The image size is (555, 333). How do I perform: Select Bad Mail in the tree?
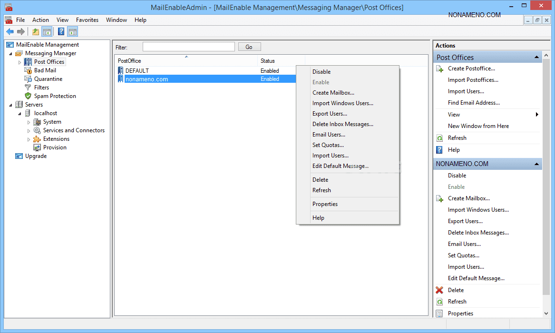coord(45,70)
